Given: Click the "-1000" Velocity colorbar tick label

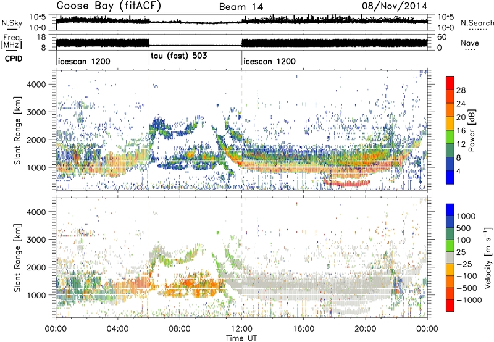Looking at the screenshot, I should [x=469, y=300].
